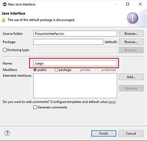Check Generate comments option
The width and height of the screenshot is (147, 141).
point(35,107)
